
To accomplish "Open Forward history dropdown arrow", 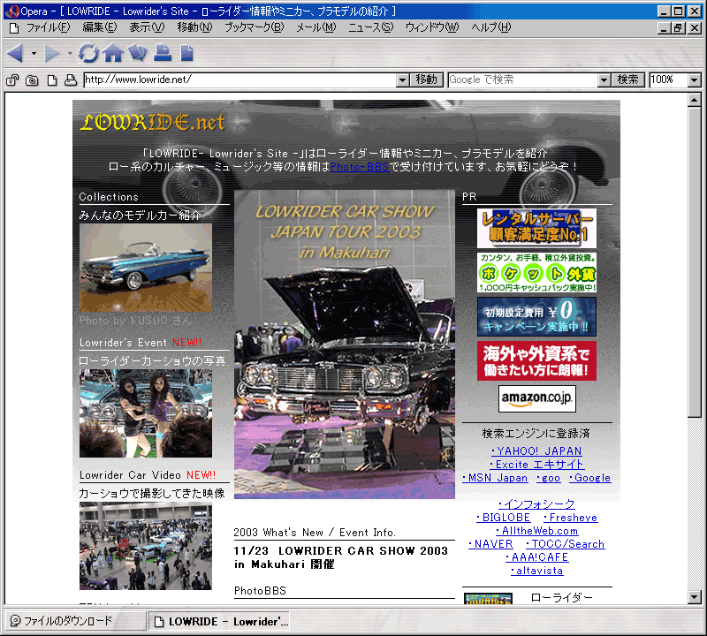I will click(x=70, y=54).
